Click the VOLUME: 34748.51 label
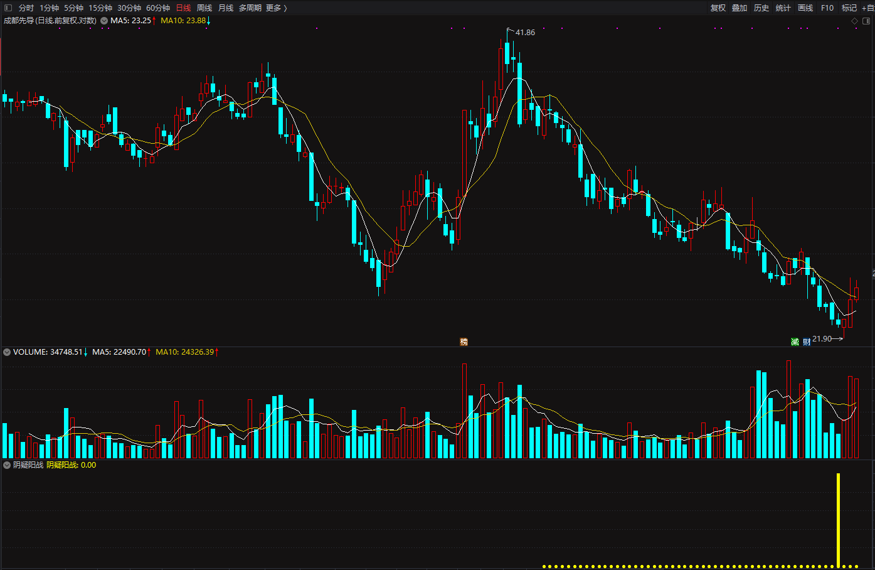Image resolution: width=875 pixels, height=570 pixels. click(48, 352)
